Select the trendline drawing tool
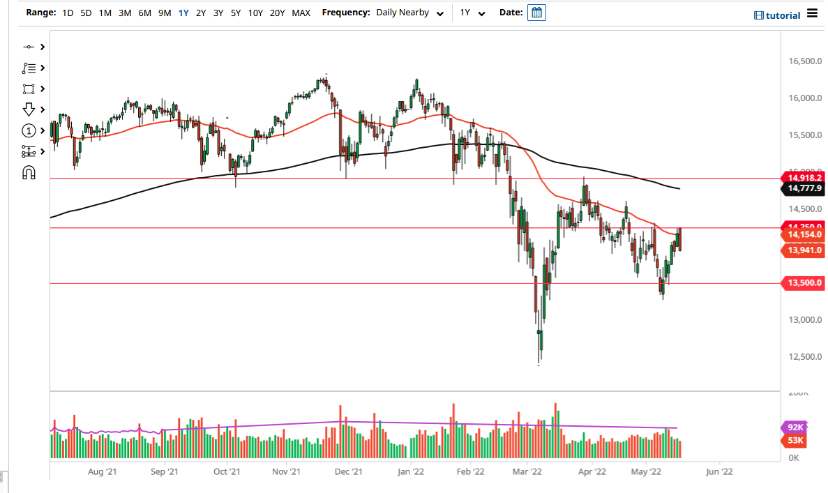The width and height of the screenshot is (828, 493). tap(28, 47)
